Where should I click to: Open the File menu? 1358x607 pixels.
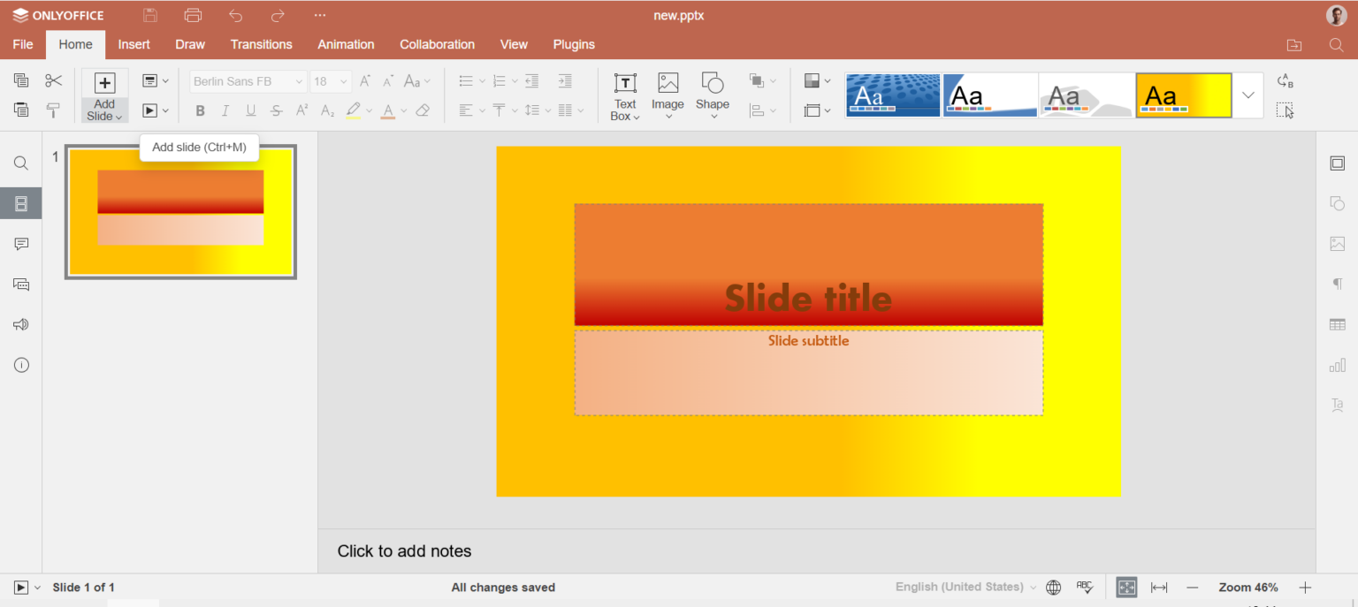tap(23, 44)
